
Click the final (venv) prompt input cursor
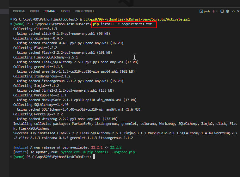[x=94, y=157]
